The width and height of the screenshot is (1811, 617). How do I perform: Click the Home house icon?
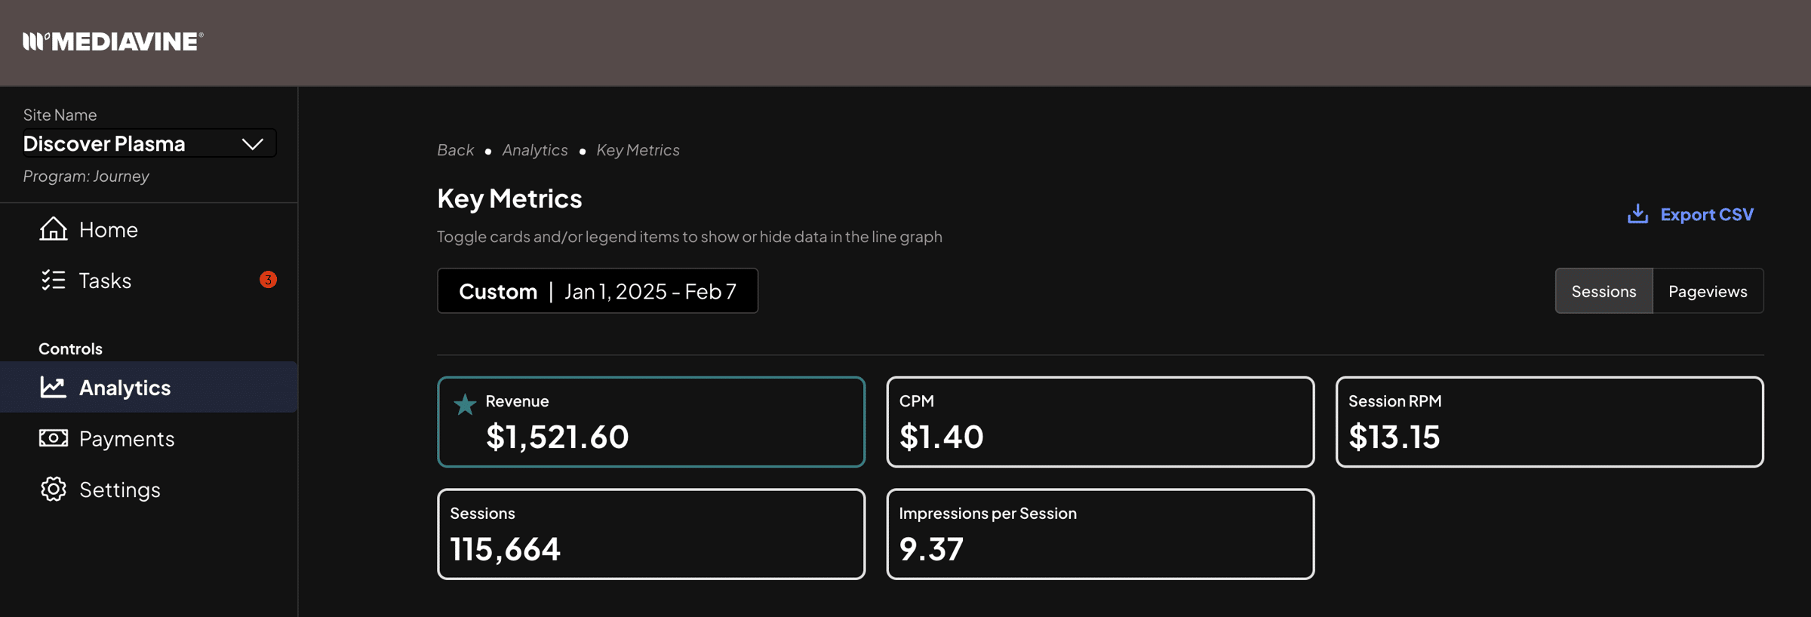click(53, 229)
